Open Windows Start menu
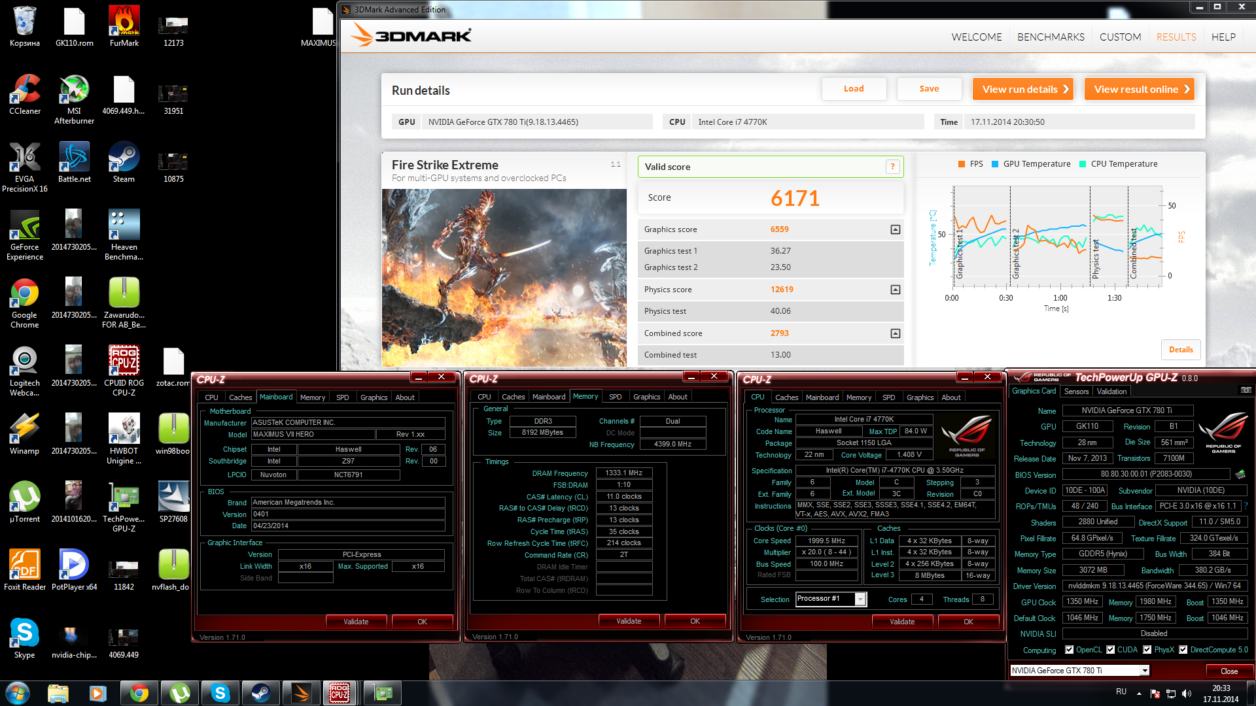 18,693
